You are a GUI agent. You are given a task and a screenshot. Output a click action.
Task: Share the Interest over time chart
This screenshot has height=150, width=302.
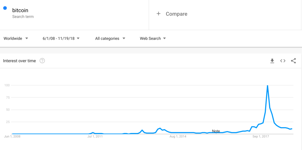point(293,61)
